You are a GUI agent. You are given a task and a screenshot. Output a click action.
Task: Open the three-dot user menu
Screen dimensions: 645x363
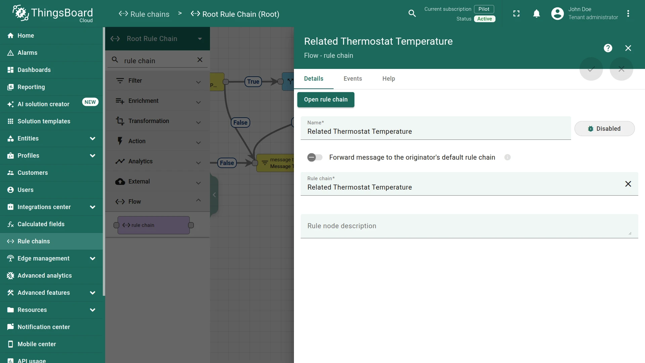click(x=628, y=13)
